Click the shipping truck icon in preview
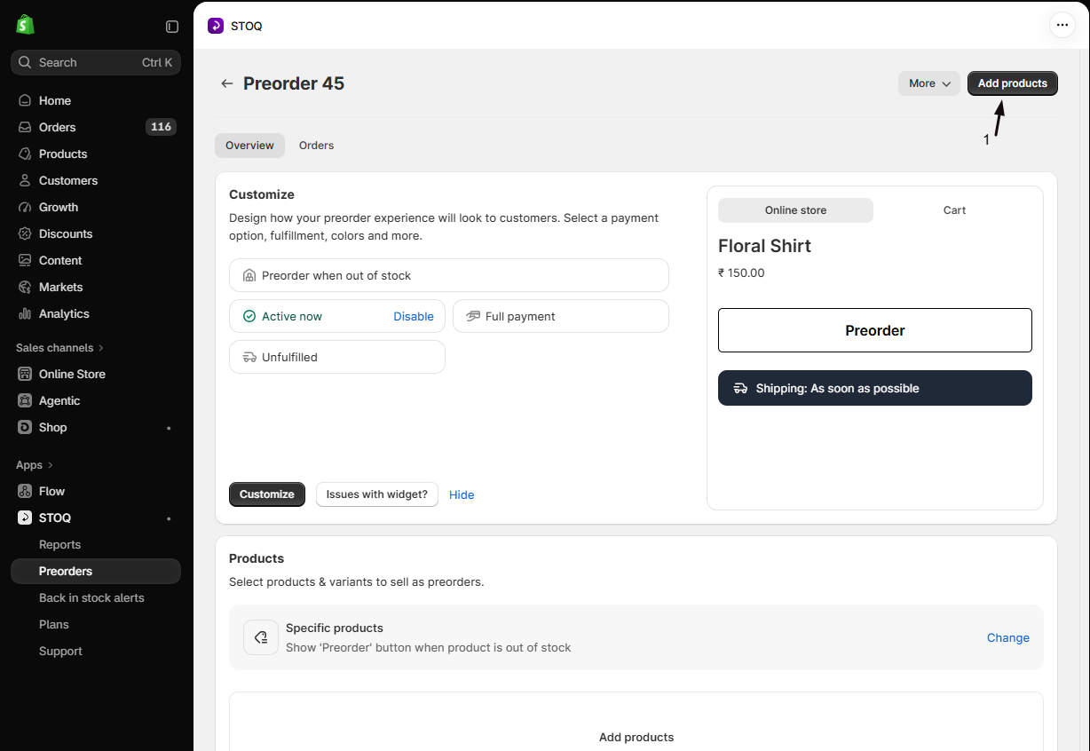Image resolution: width=1090 pixels, height=751 pixels. click(x=740, y=388)
